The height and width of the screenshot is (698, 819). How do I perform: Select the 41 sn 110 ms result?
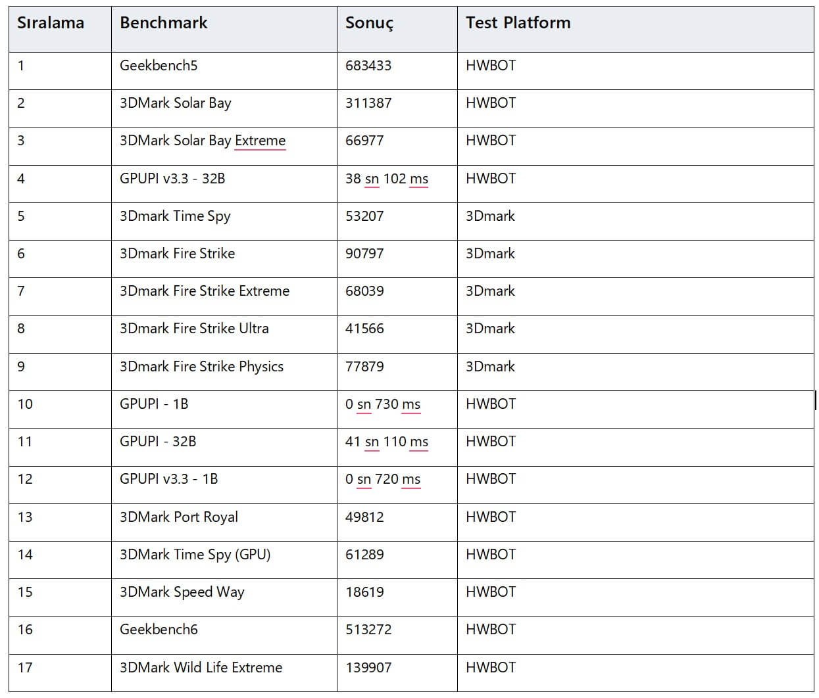coord(387,442)
